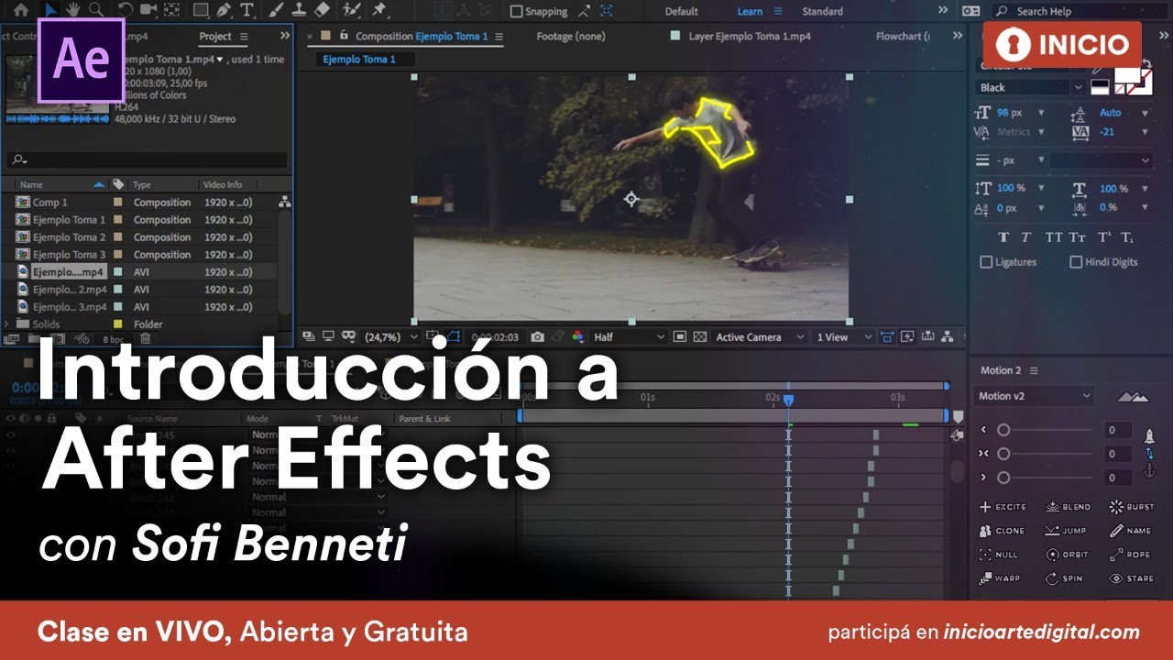Image resolution: width=1173 pixels, height=660 pixels.
Task: Click the ORBIT button in Motion 2
Action: pos(1069,555)
